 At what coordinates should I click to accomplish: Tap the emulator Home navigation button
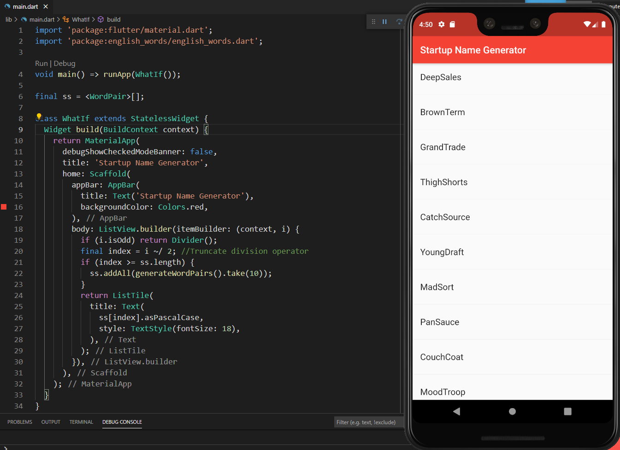[512, 411]
